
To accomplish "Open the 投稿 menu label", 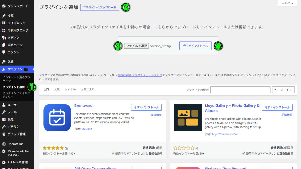I will click(11, 16).
